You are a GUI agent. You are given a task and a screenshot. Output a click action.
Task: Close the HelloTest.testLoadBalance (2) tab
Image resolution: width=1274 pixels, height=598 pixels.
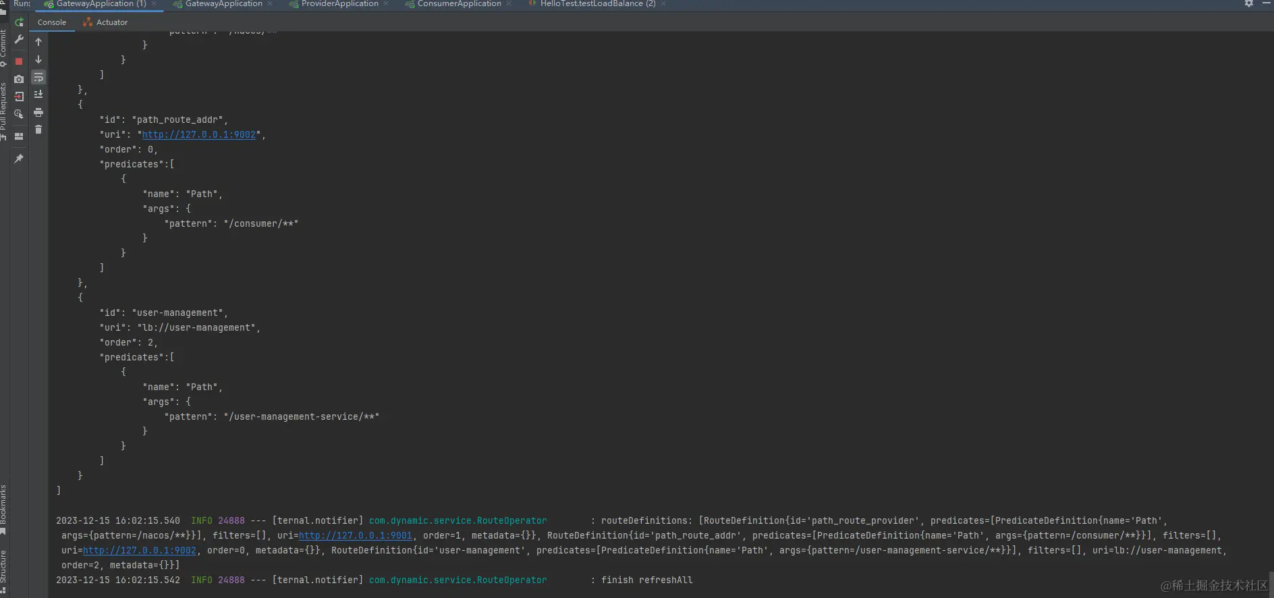(664, 4)
